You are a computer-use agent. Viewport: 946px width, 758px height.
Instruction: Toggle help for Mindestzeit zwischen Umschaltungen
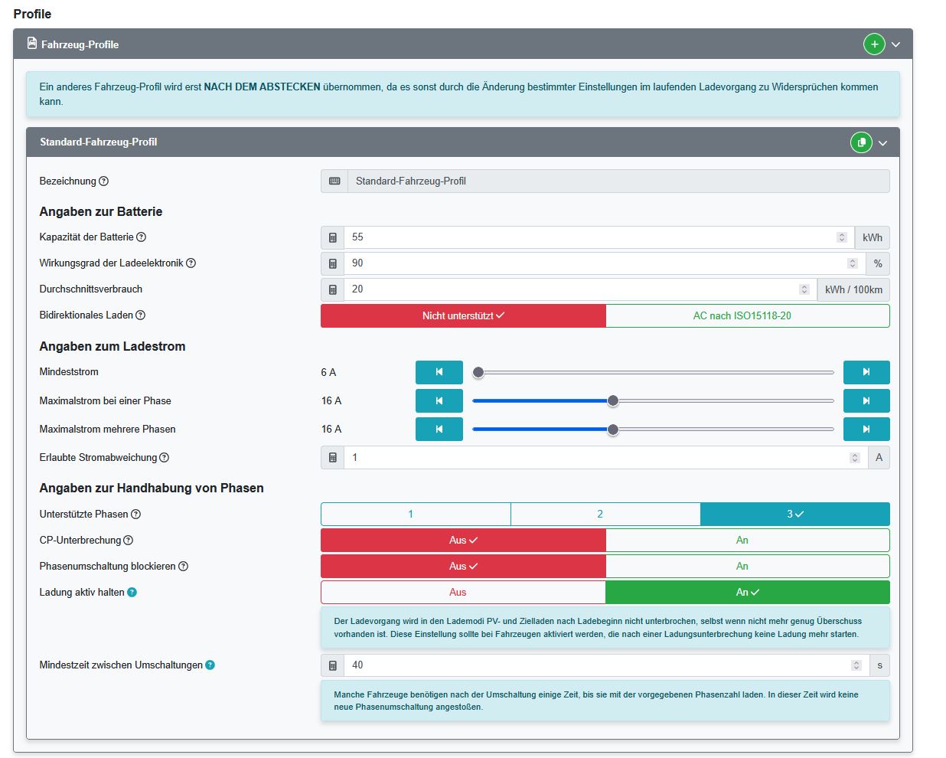(210, 665)
